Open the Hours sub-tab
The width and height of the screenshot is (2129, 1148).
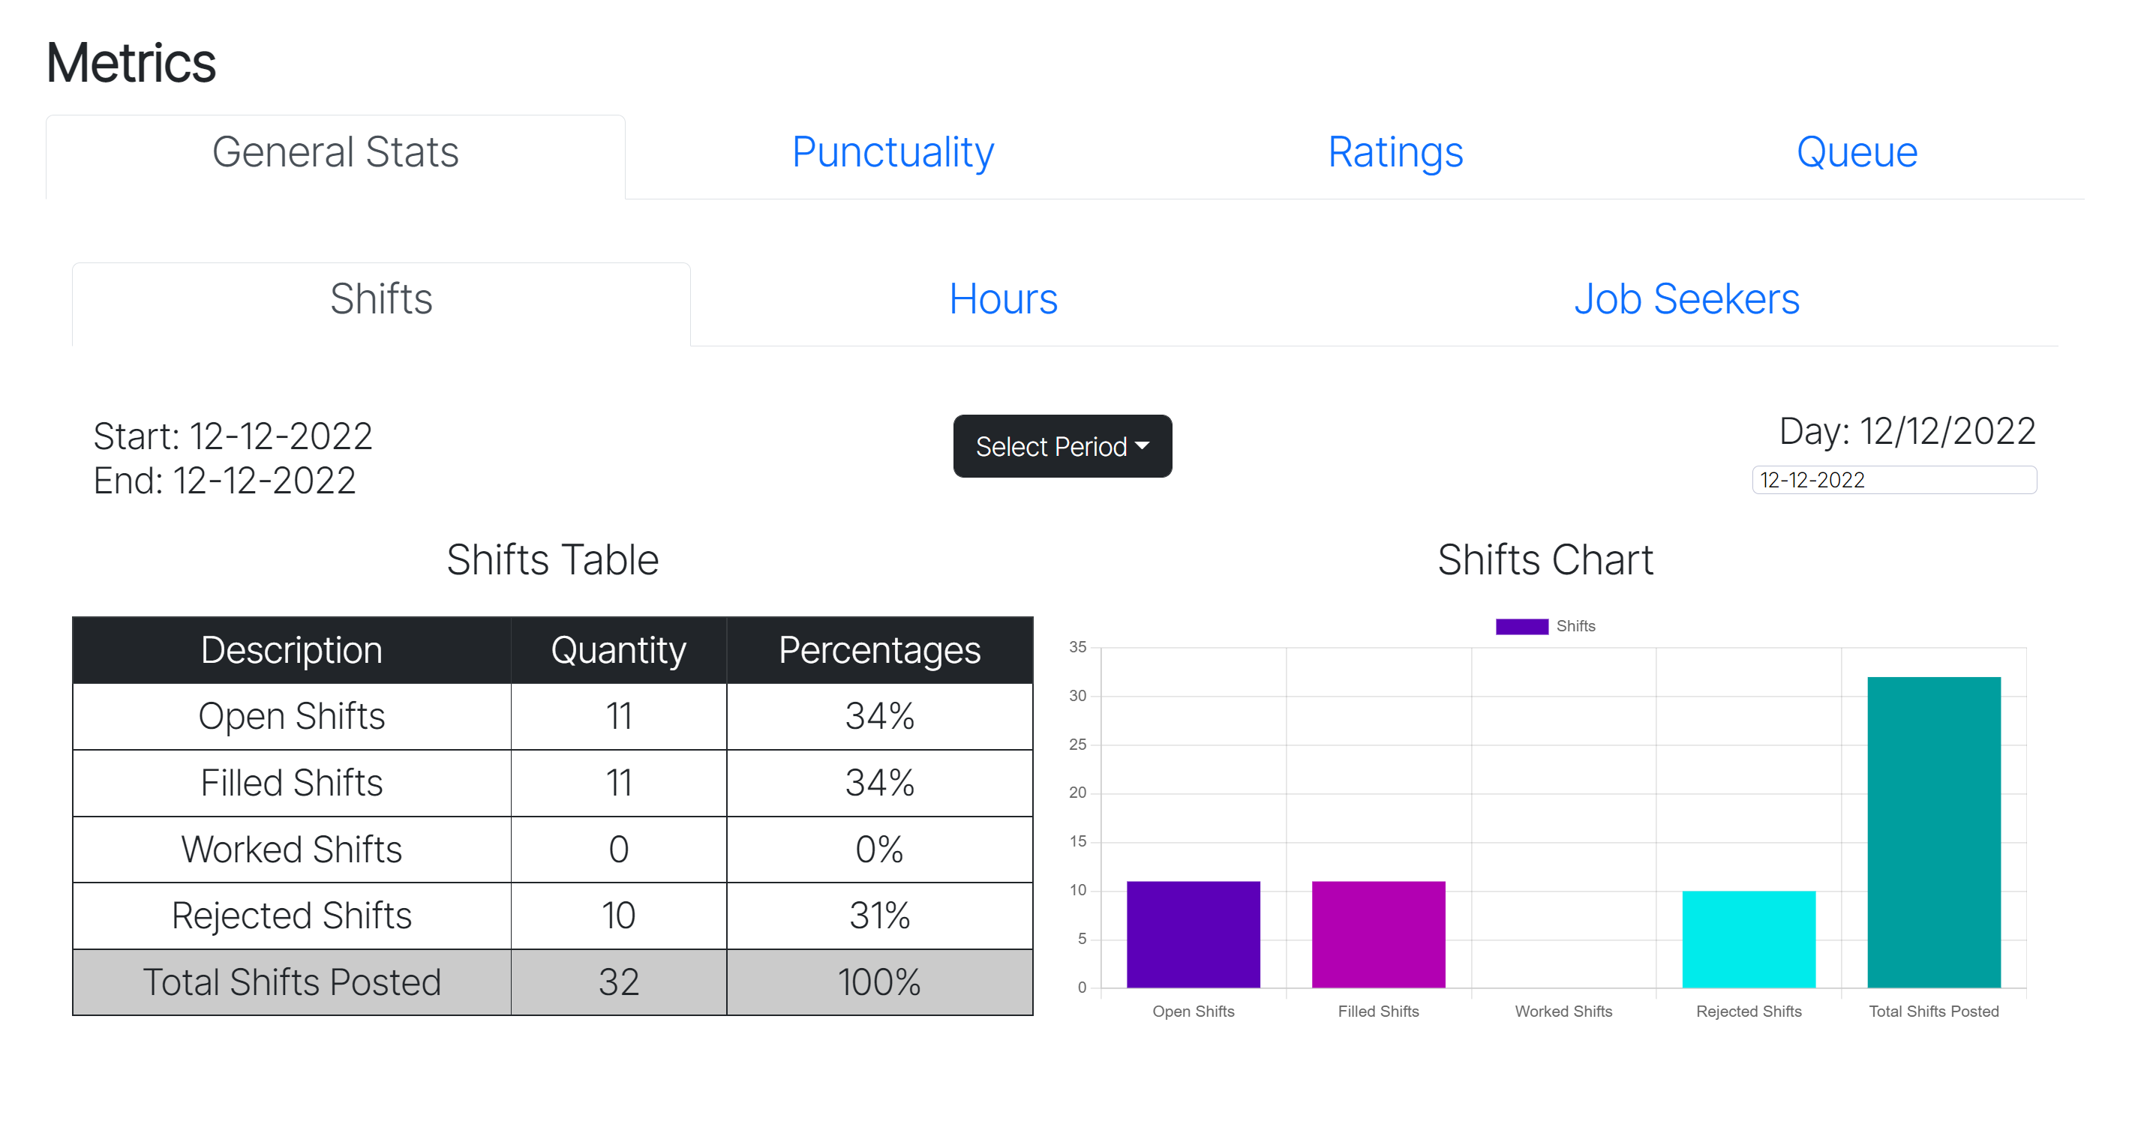point(1002,299)
